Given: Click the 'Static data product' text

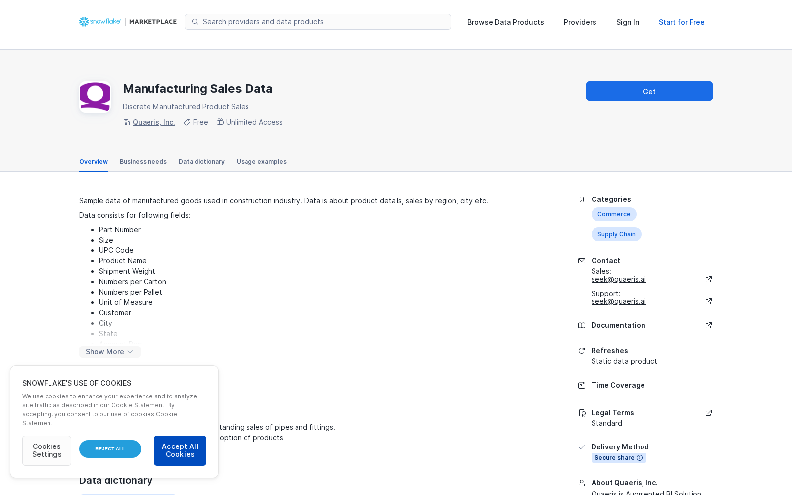Looking at the screenshot, I should [x=624, y=361].
